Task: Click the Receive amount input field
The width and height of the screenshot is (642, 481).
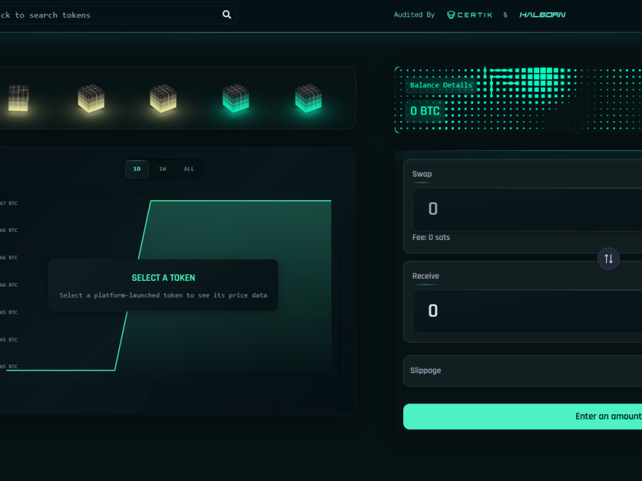Action: click(527, 311)
